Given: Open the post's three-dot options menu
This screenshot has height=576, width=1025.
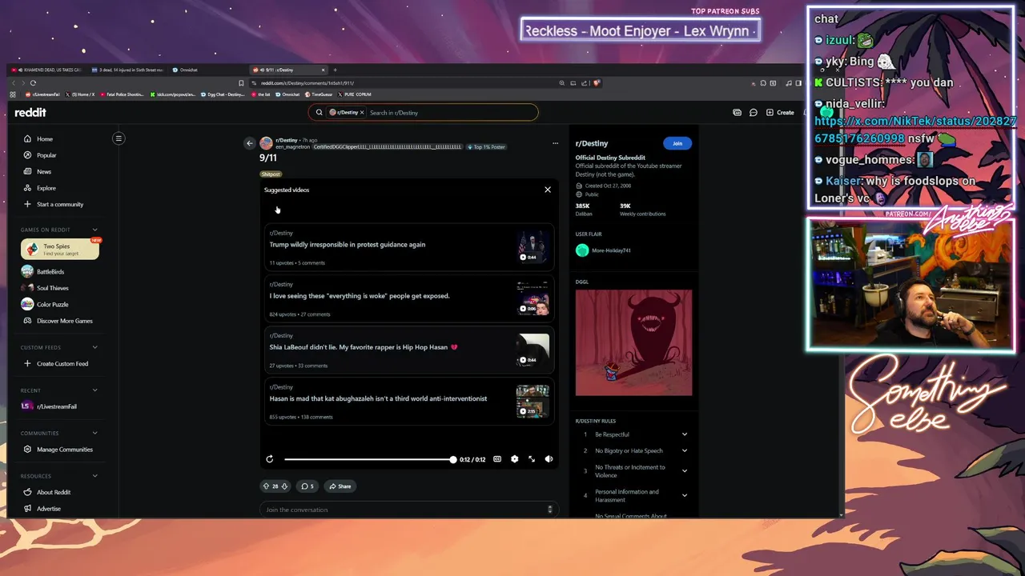Looking at the screenshot, I should [x=555, y=143].
